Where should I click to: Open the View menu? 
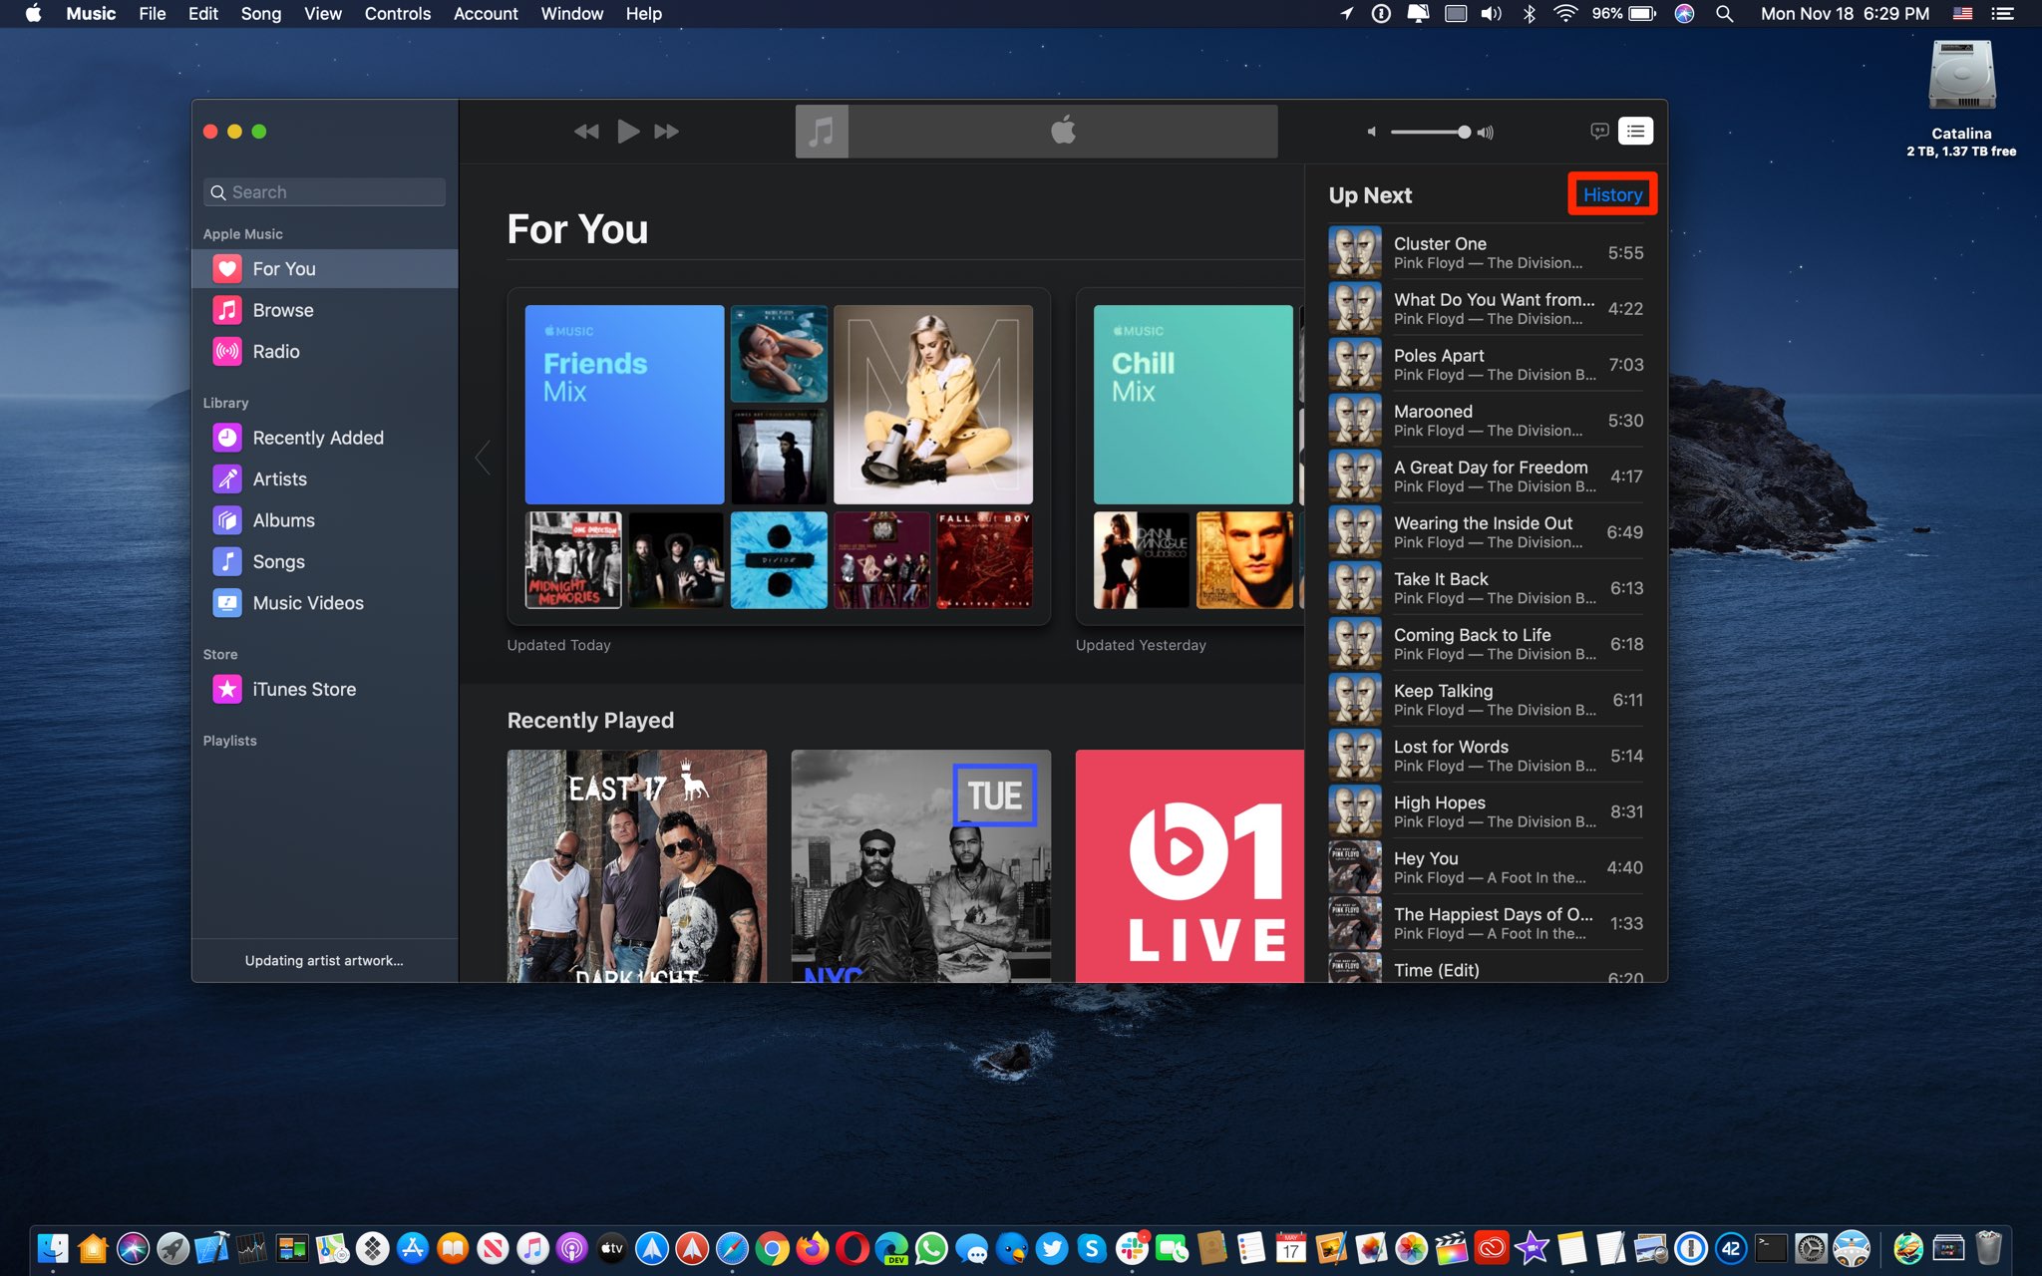coord(323,14)
